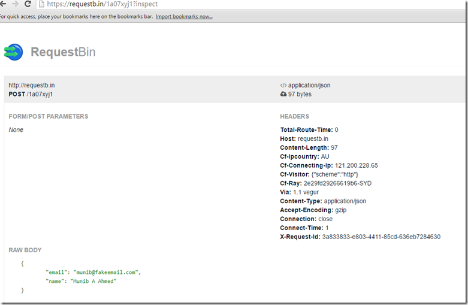
Task: Click the browser forward arrow
Action: 15,4
